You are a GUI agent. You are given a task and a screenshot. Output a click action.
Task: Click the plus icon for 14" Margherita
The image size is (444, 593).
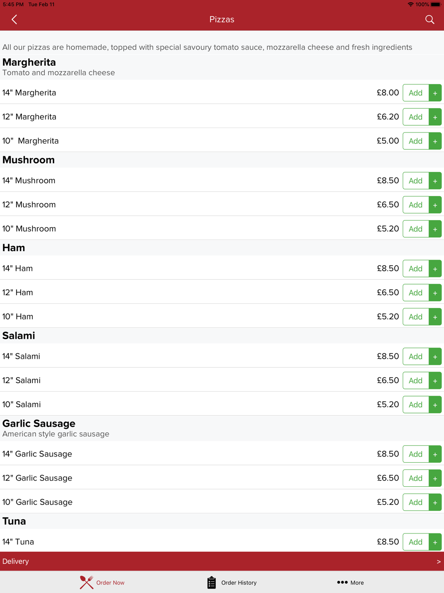pyautogui.click(x=435, y=93)
